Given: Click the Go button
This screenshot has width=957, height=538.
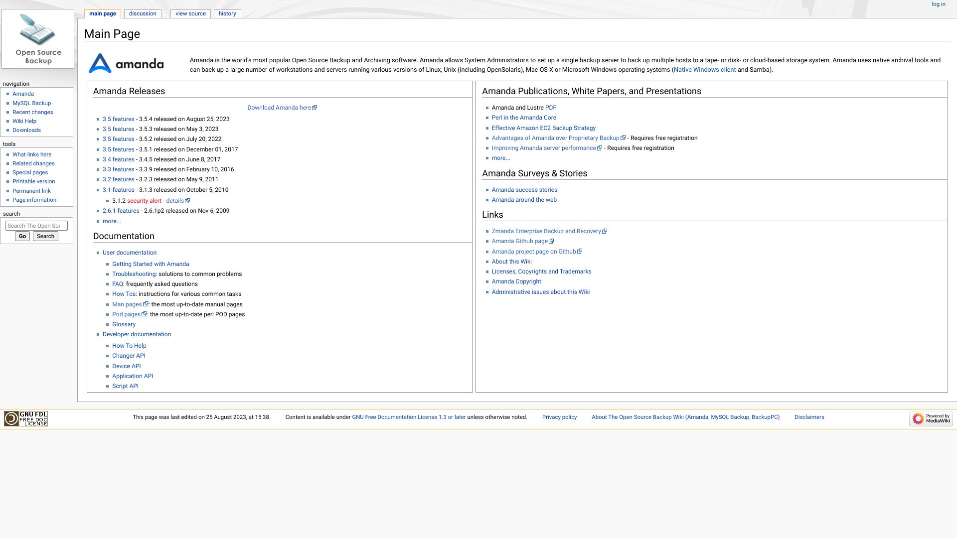Looking at the screenshot, I should coord(22,237).
